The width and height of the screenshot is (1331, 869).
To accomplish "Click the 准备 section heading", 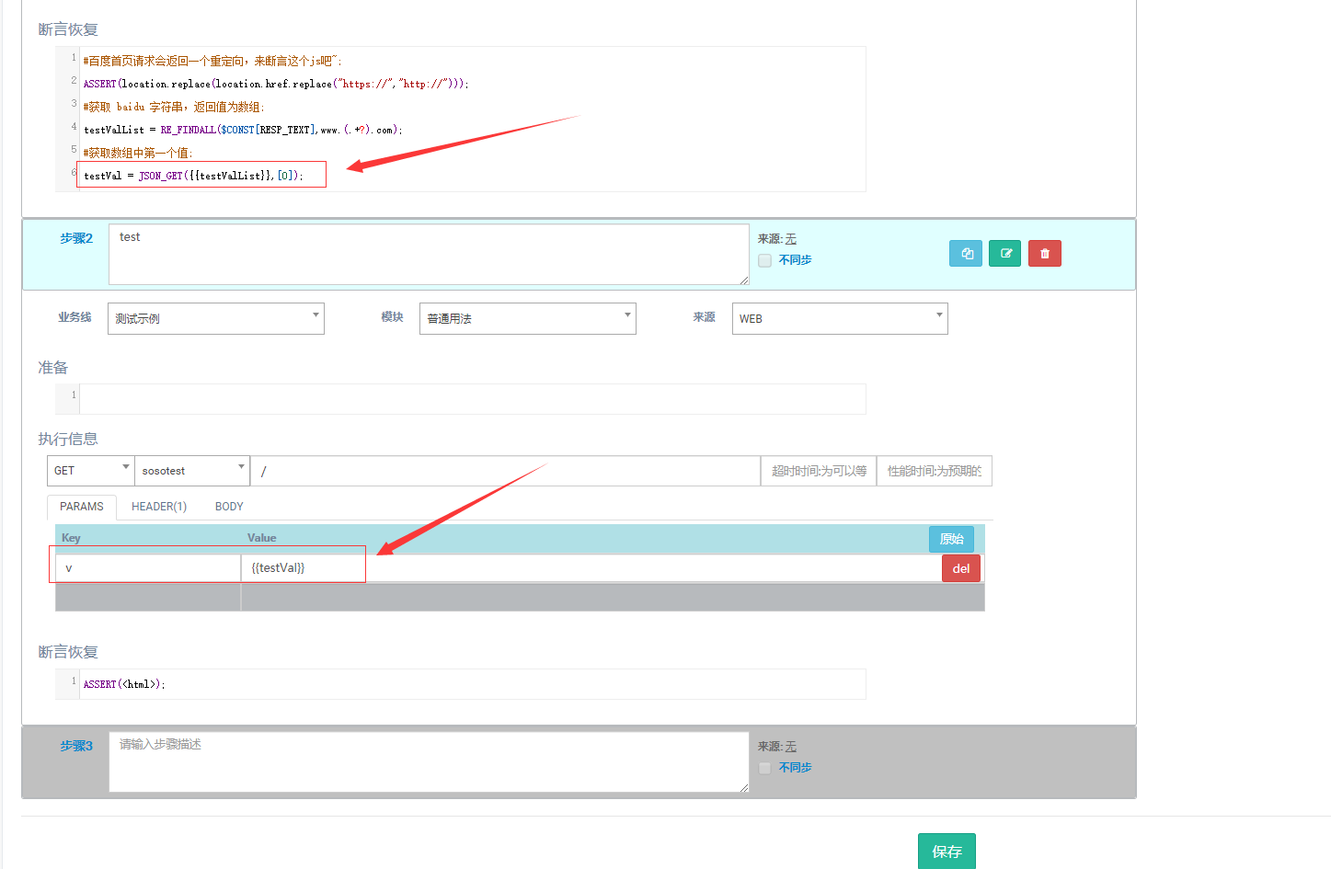I will coord(52,367).
